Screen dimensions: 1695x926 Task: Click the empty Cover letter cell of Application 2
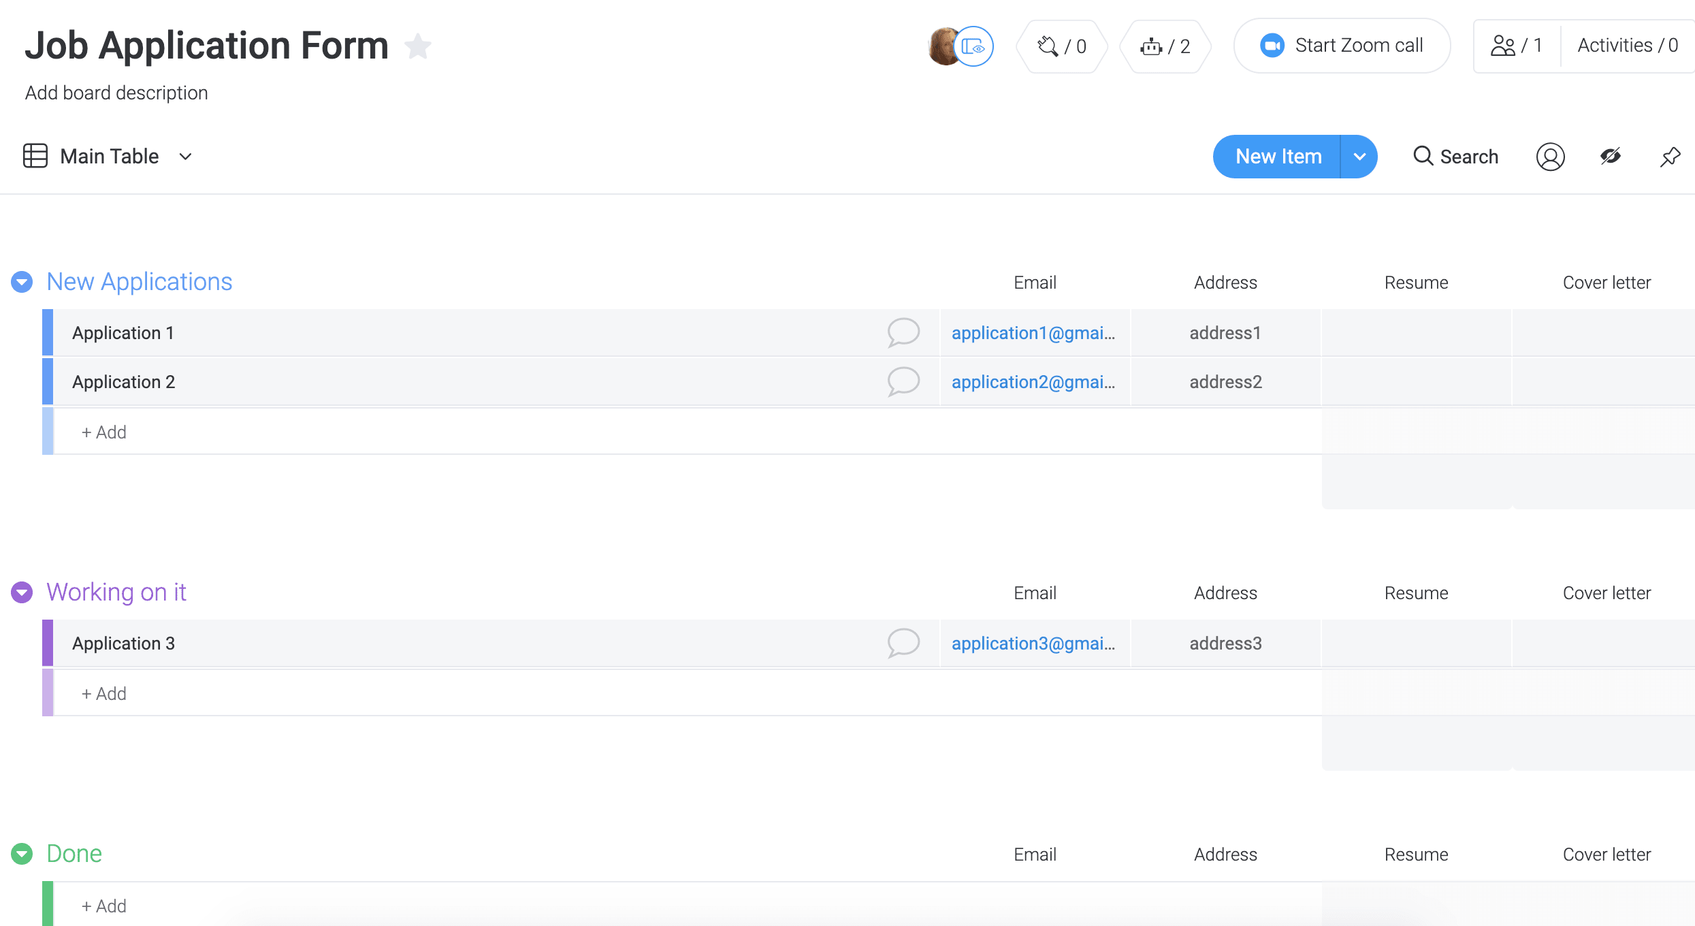(x=1604, y=382)
